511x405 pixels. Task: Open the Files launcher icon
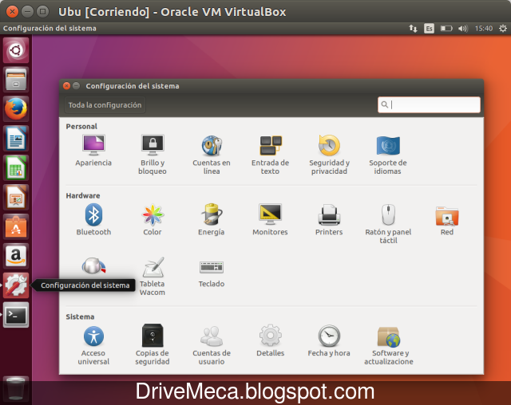16,80
